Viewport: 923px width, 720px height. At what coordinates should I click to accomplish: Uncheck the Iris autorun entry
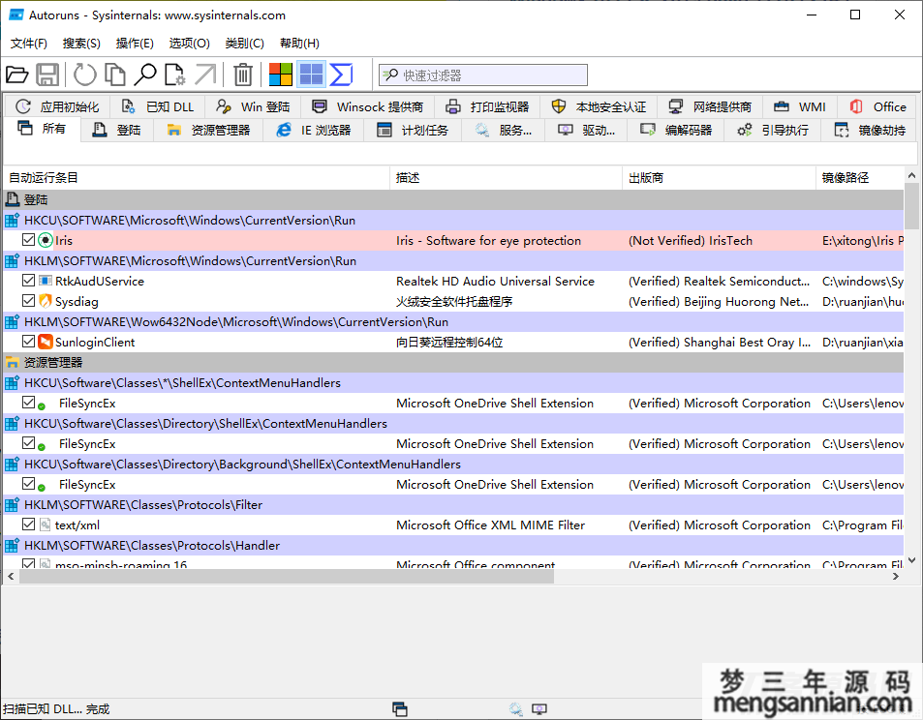(28, 239)
